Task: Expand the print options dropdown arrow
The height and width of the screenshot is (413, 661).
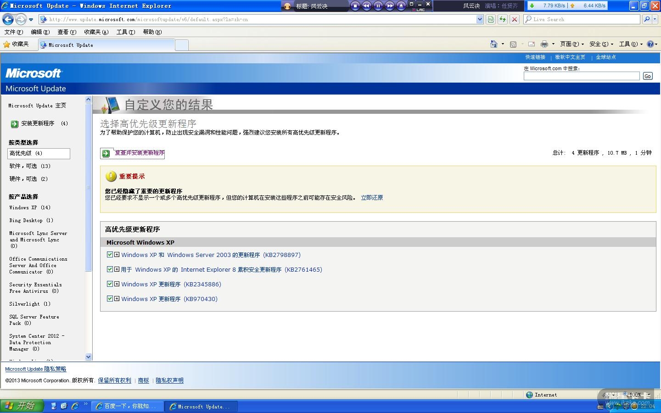Action: click(x=553, y=44)
